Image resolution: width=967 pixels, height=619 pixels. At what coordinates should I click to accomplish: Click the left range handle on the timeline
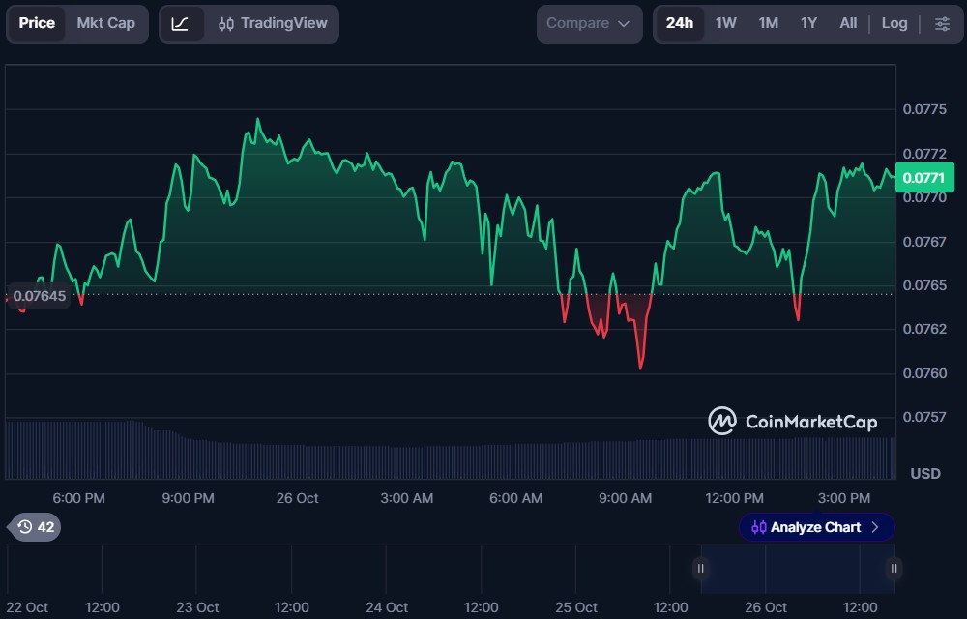point(700,569)
